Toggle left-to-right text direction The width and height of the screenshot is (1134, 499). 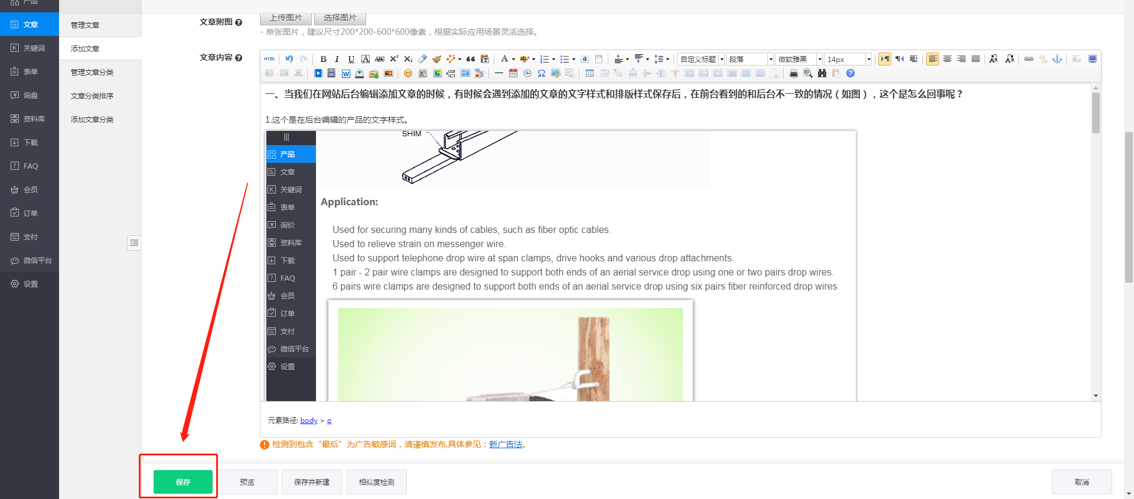click(x=885, y=59)
